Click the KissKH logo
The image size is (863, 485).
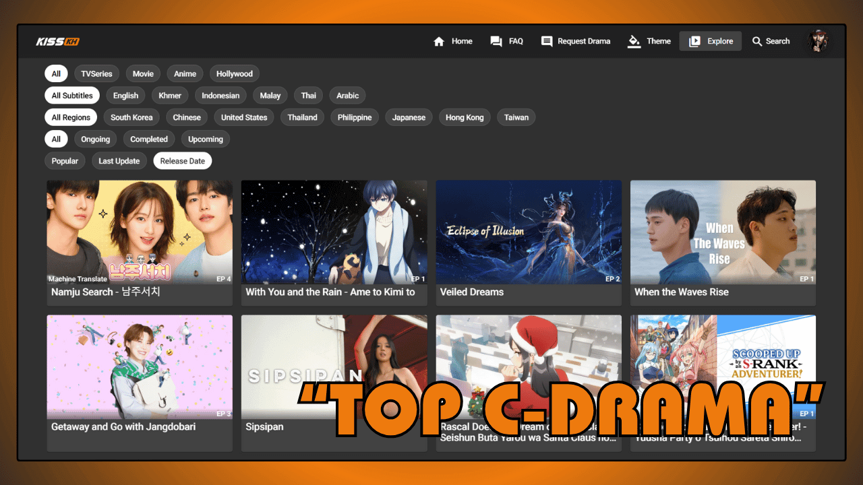[x=57, y=41]
